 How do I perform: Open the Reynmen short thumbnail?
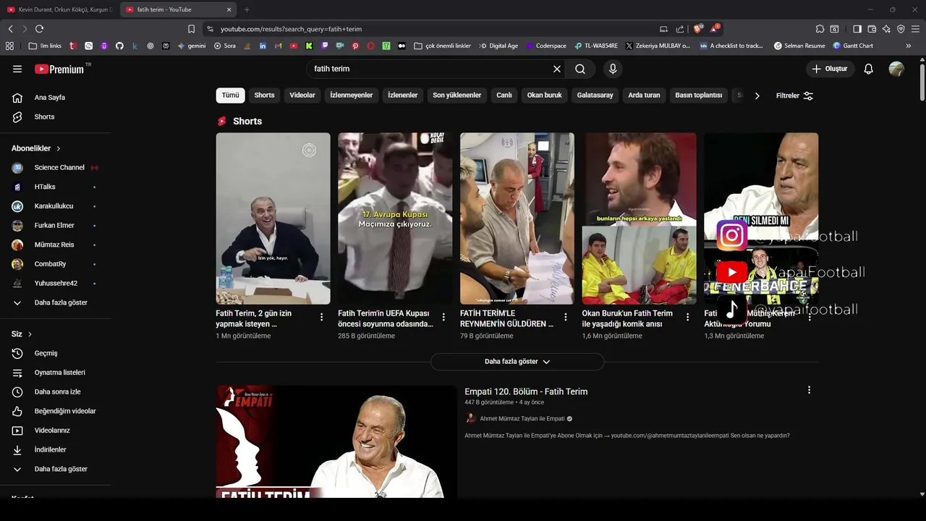(x=517, y=219)
